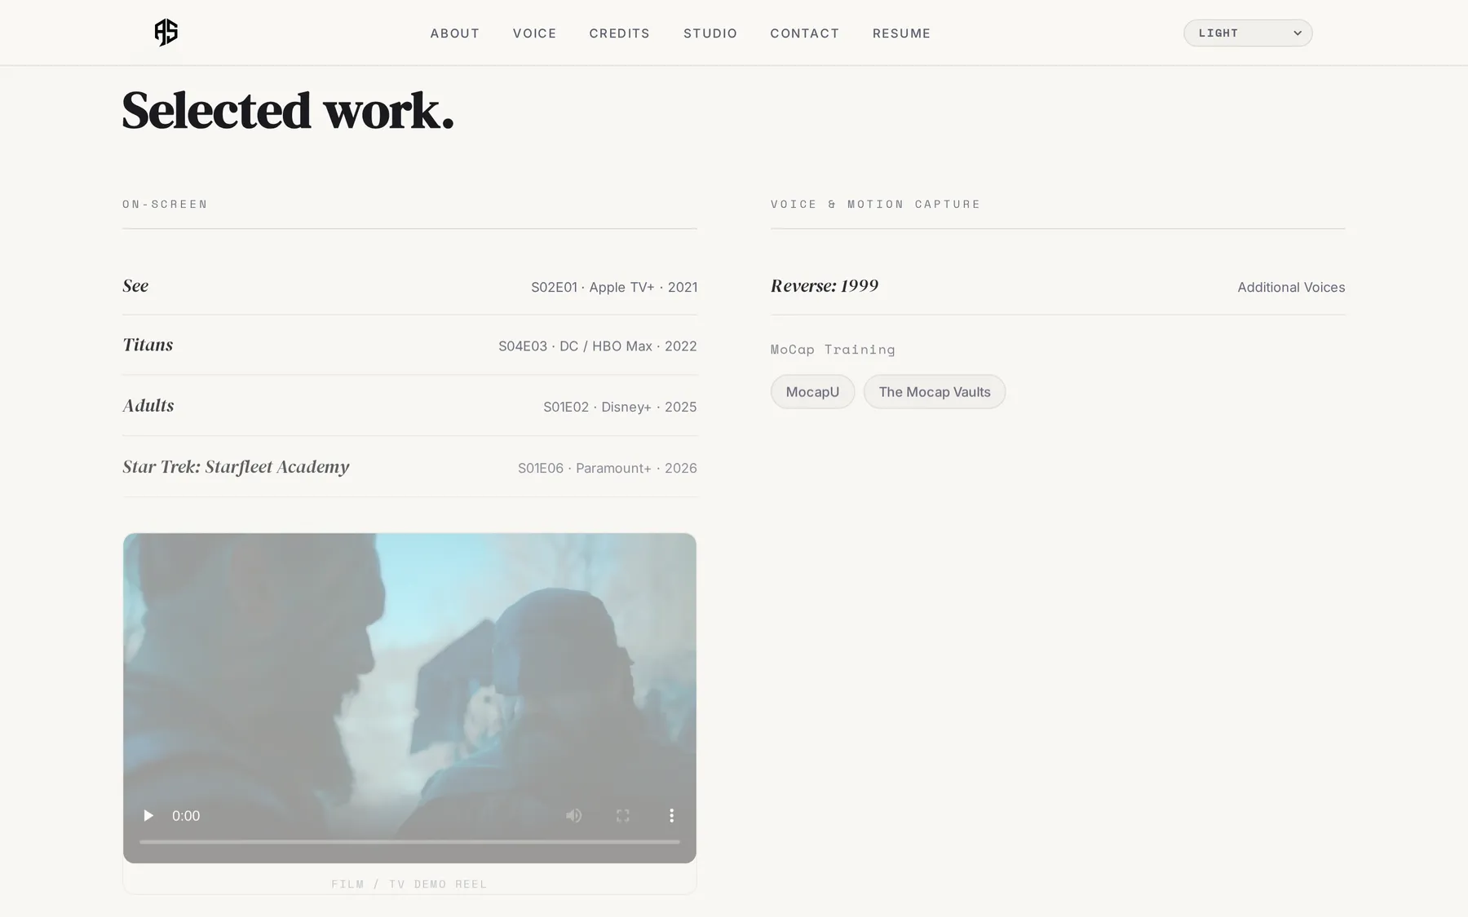Click the Additional Voices label
Screen dimensions: 1468x917
point(1291,287)
